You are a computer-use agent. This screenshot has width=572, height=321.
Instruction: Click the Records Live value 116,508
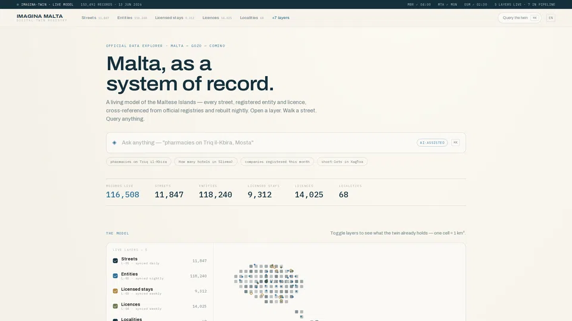[123, 195]
